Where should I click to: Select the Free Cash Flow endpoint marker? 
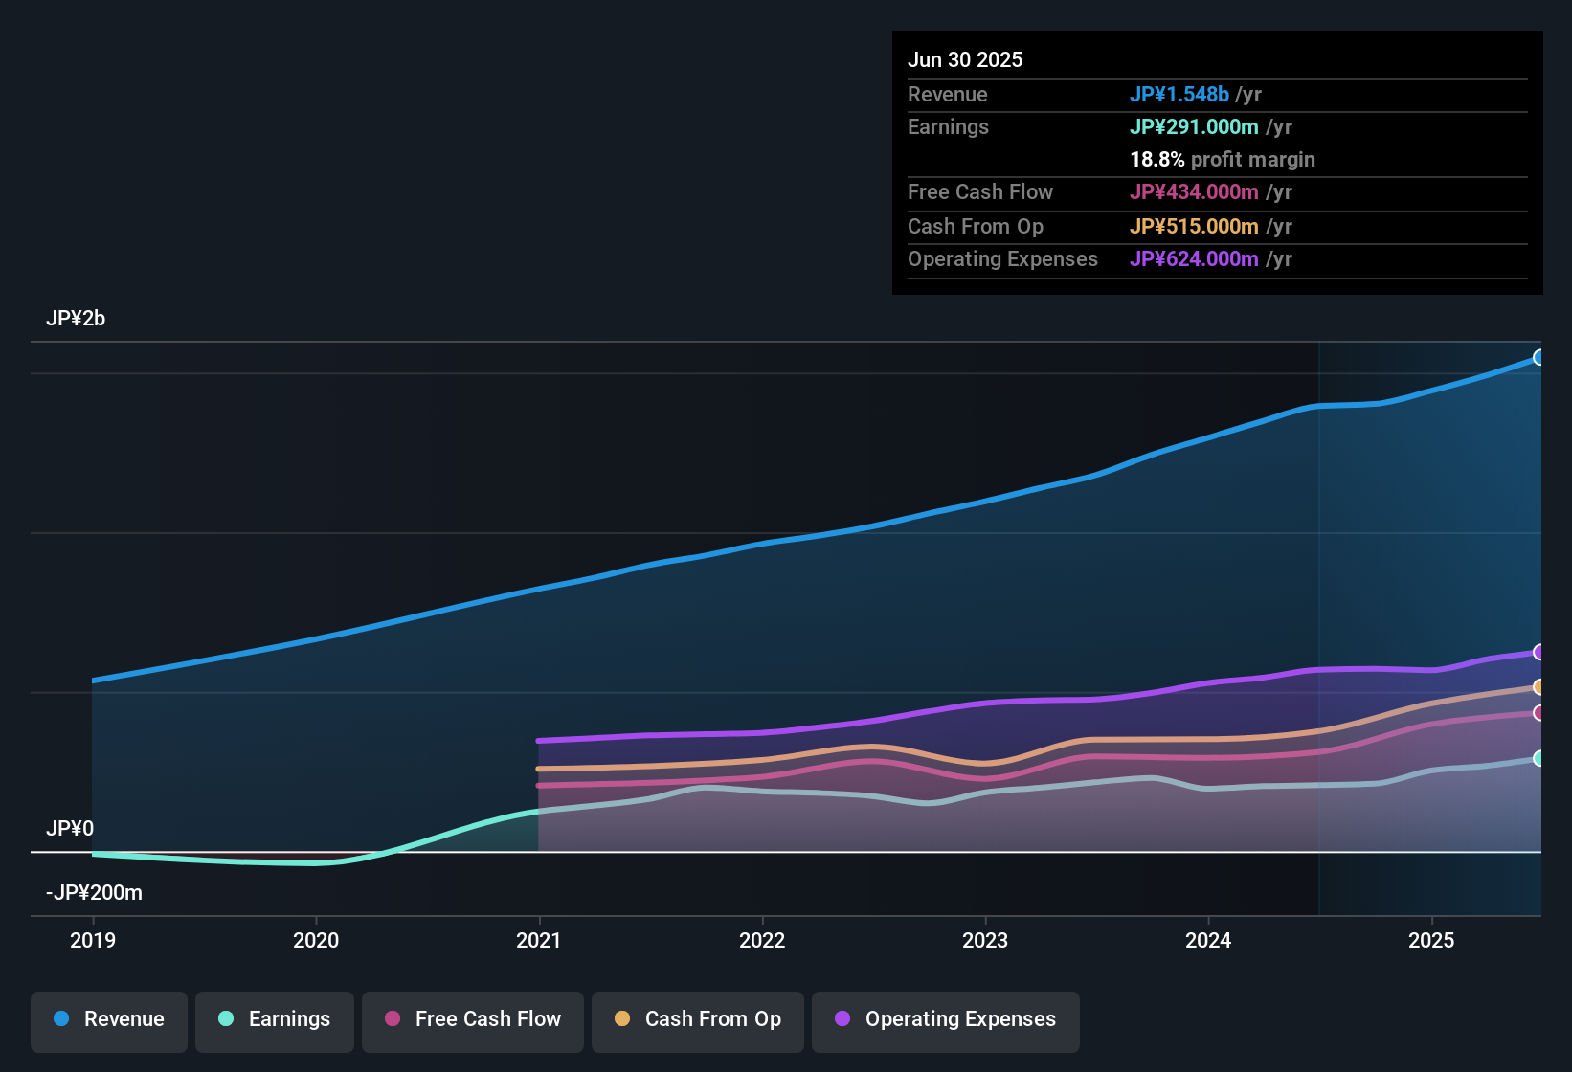click(1539, 712)
